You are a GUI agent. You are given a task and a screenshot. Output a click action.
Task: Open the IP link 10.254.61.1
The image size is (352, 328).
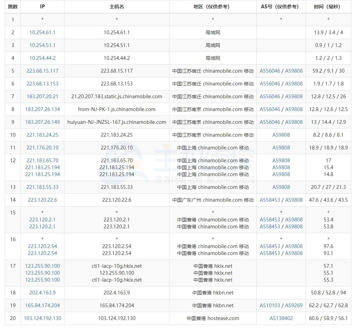pyautogui.click(x=42, y=33)
